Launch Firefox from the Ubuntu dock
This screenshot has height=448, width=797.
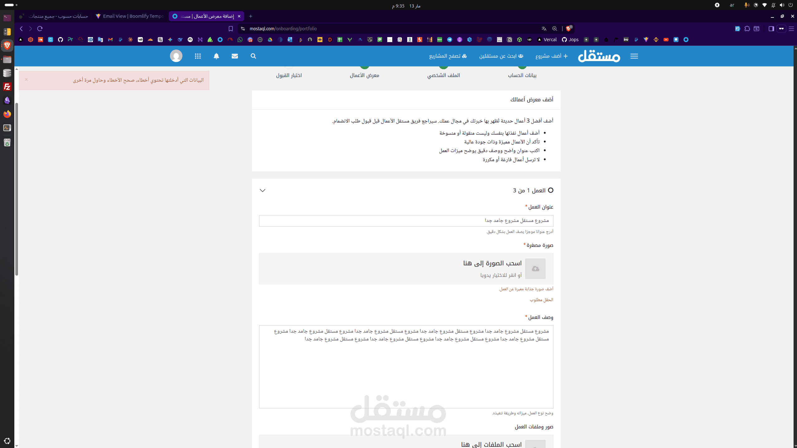(7, 114)
